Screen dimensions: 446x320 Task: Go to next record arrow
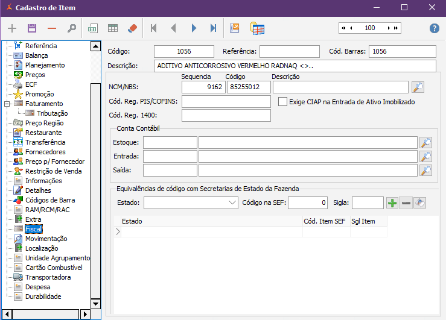point(194,28)
